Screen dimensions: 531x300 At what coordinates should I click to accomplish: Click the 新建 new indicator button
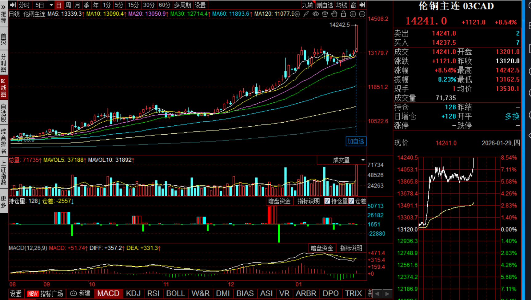(x=80, y=294)
